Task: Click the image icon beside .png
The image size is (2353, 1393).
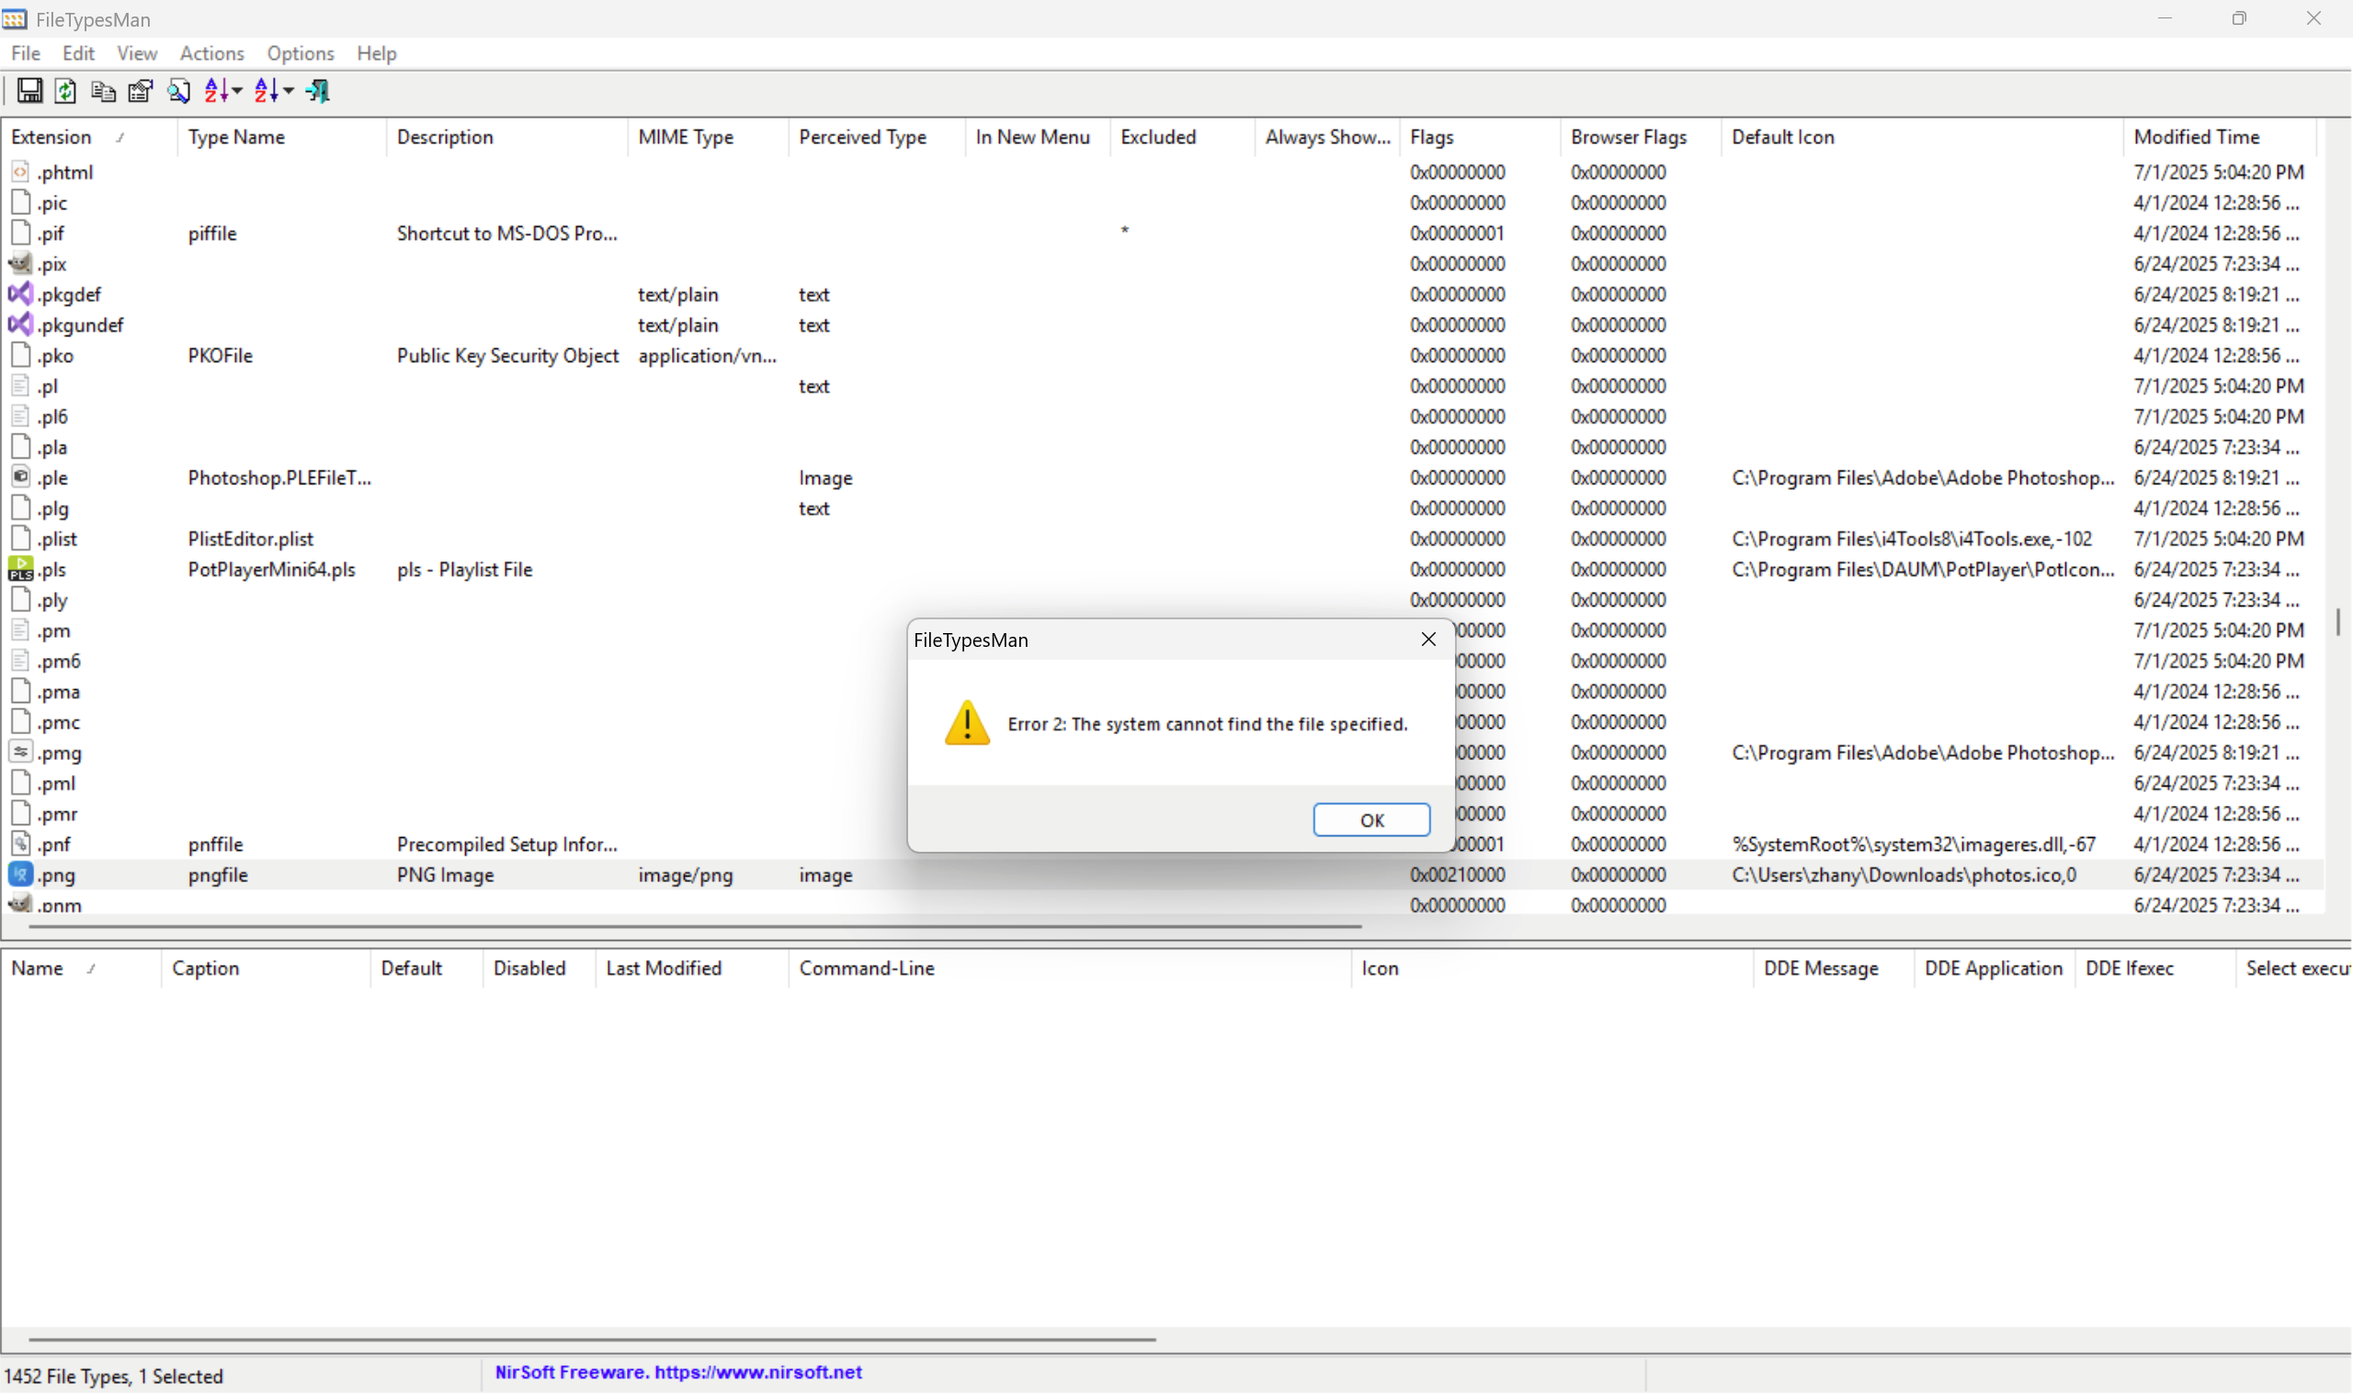Action: [20, 874]
